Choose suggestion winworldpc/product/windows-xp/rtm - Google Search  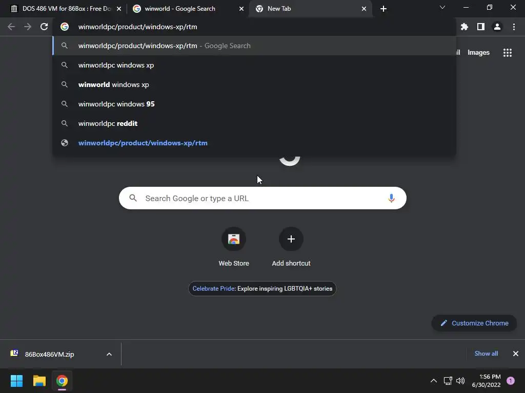[x=254, y=46]
